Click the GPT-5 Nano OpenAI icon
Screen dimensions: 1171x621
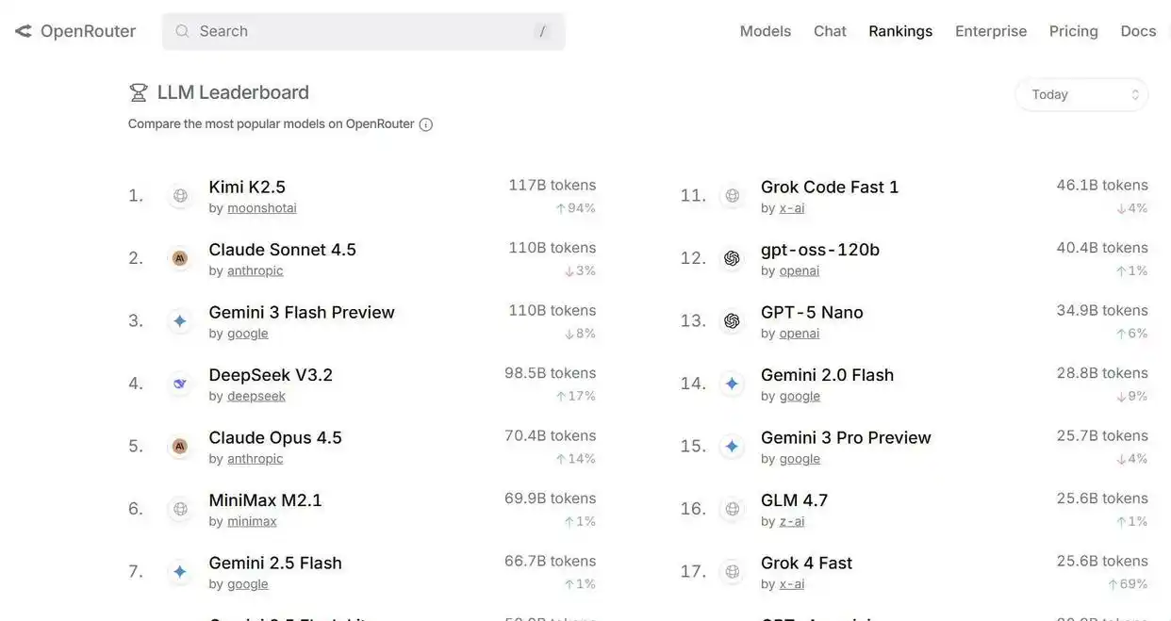(x=732, y=321)
